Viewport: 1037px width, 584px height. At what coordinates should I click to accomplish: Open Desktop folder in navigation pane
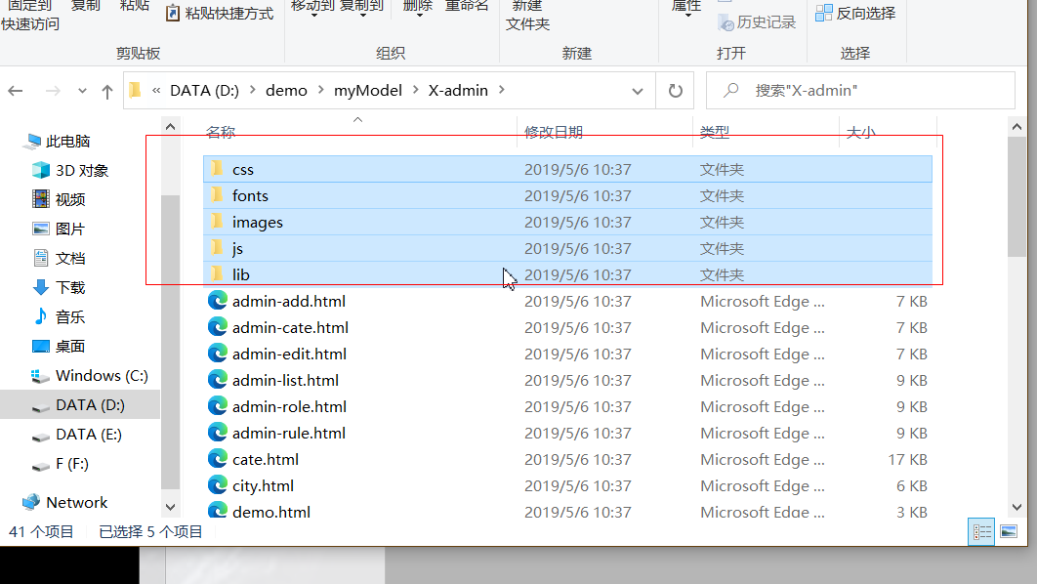click(x=59, y=347)
